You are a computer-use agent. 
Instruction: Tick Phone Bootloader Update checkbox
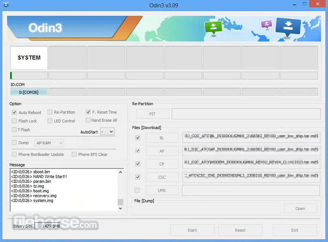[x=14, y=154]
